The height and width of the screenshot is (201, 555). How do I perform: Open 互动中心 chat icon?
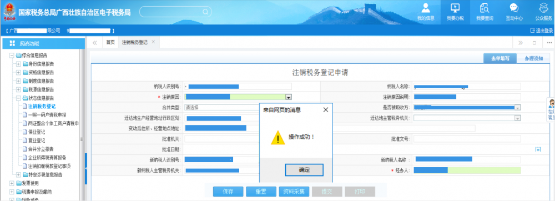[x=514, y=8]
